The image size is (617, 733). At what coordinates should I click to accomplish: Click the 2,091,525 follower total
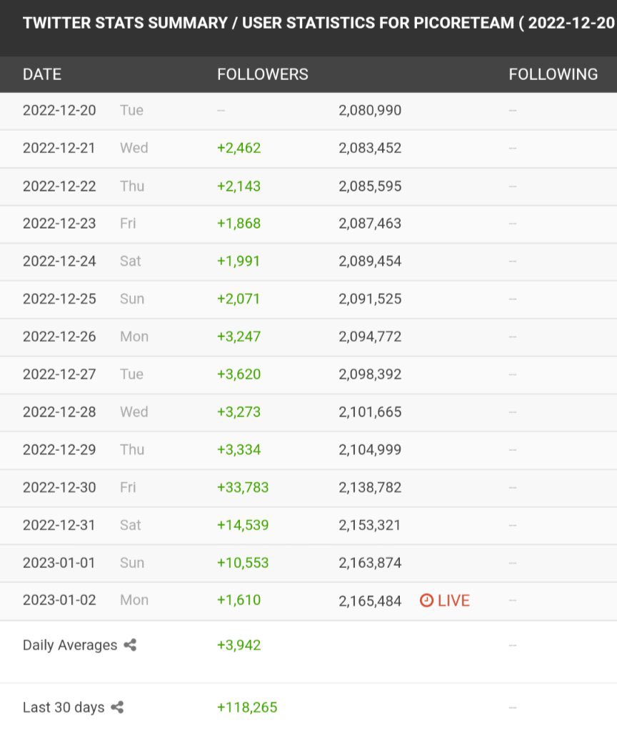coord(370,299)
